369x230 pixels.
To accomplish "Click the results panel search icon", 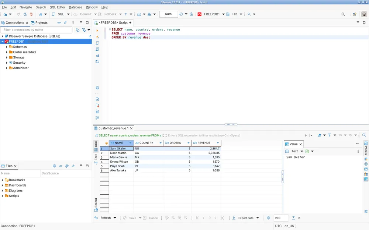I will [364, 135].
